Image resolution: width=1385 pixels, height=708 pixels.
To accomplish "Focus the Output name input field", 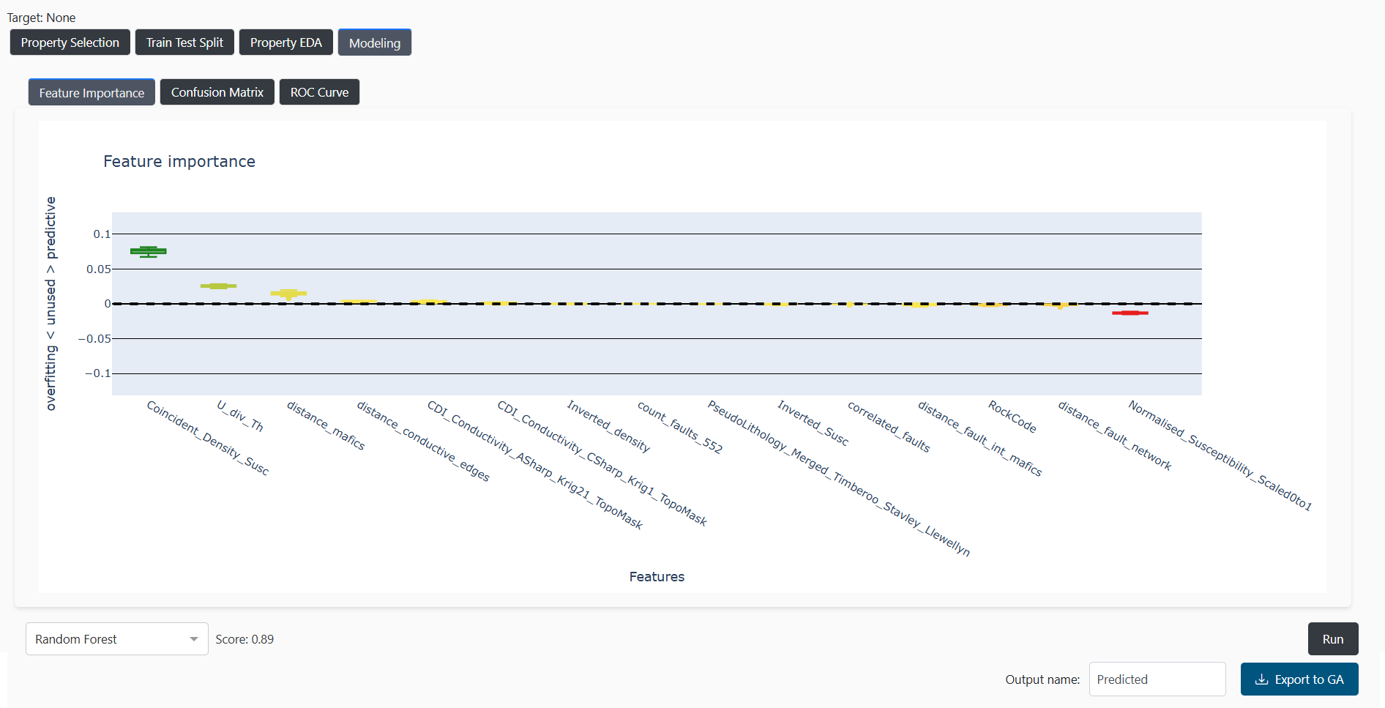I will click(1157, 679).
